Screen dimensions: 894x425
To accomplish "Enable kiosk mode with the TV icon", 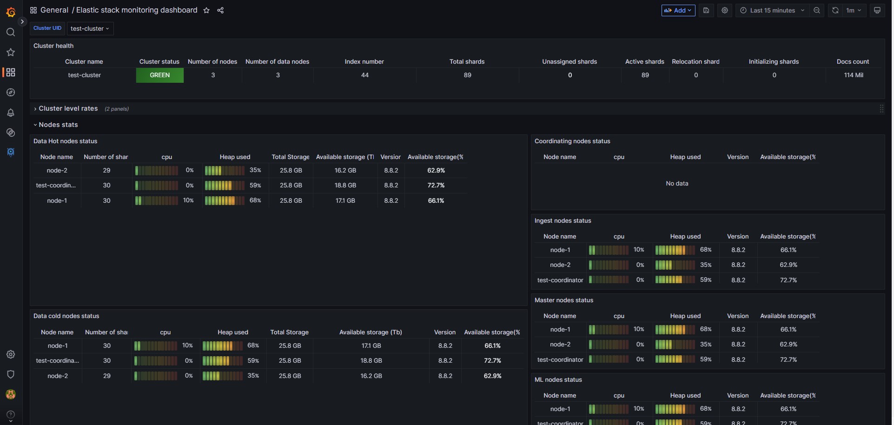I will coord(878,10).
